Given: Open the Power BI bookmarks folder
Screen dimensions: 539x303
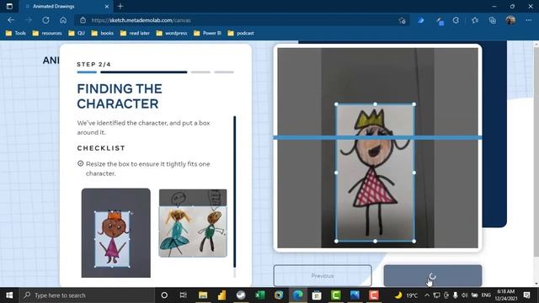Looking at the screenshot, I should tap(208, 34).
